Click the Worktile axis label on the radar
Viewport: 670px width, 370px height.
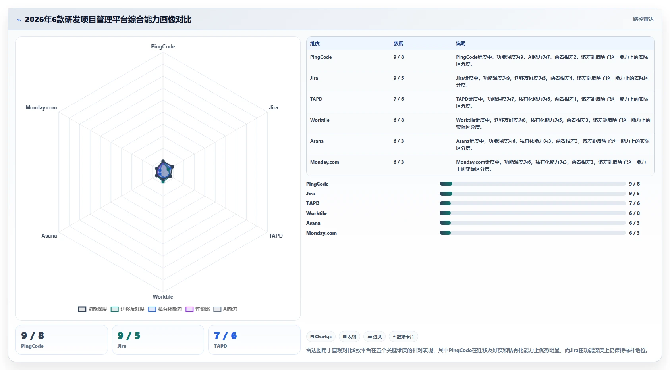tap(163, 297)
